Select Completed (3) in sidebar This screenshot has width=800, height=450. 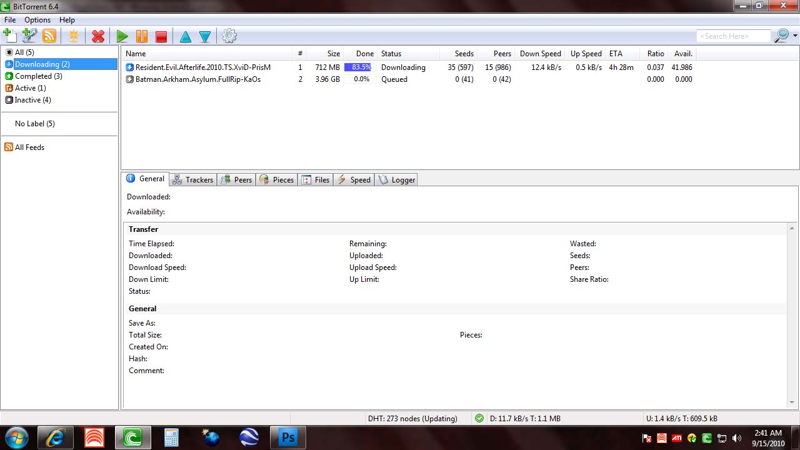click(38, 76)
